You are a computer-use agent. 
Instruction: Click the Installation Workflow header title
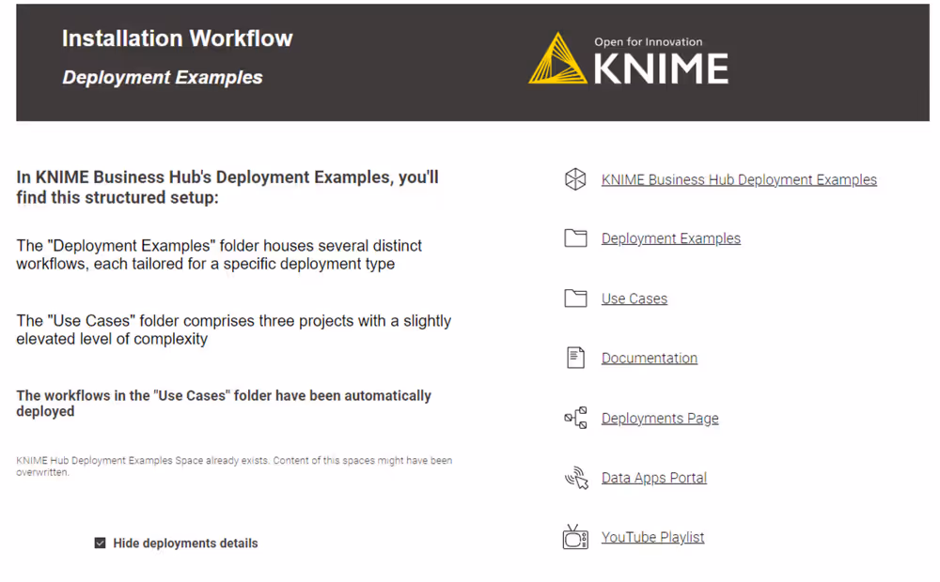[x=177, y=38]
